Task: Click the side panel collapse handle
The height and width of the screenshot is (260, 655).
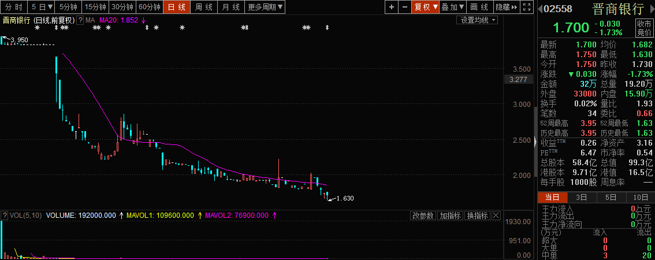Action: (x=536, y=142)
